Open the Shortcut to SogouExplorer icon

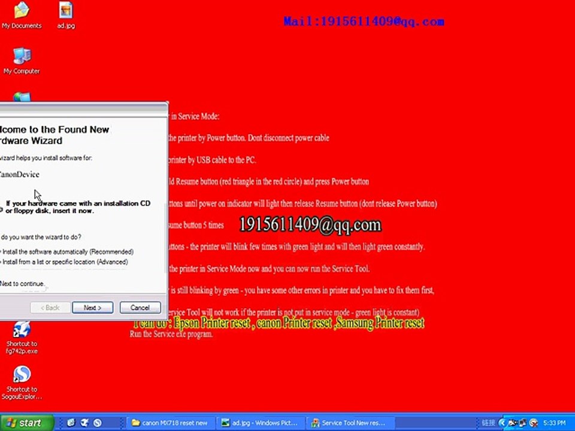[22, 383]
